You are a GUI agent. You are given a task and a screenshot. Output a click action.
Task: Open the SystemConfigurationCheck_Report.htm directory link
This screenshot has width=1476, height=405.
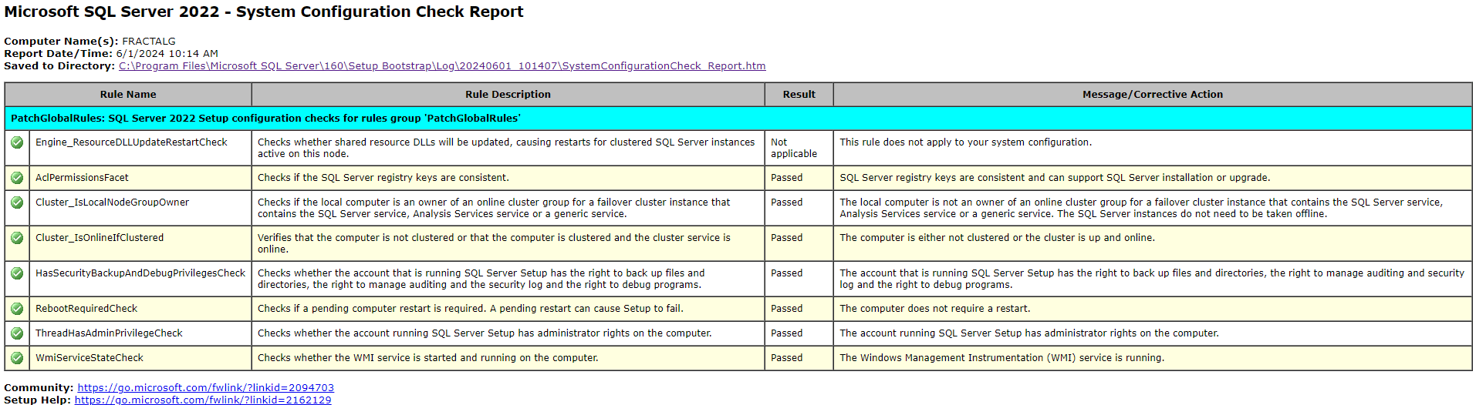tap(442, 66)
